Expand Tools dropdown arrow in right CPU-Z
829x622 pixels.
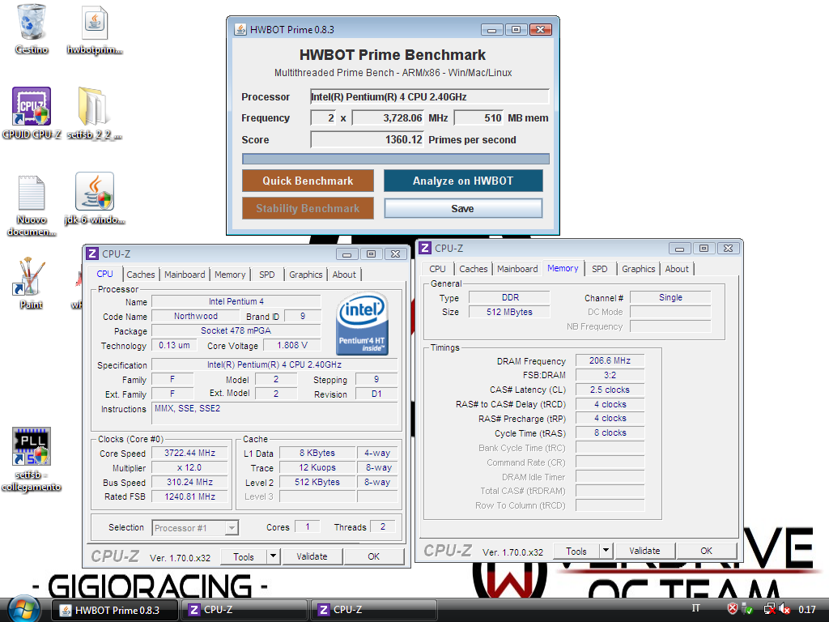click(x=606, y=551)
